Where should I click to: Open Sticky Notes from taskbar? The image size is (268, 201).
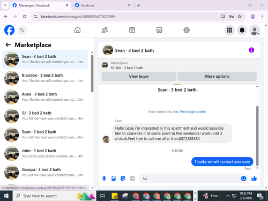tap(114, 196)
